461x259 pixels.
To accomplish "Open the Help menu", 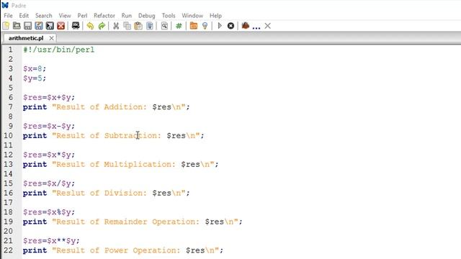I will (x=215, y=16).
